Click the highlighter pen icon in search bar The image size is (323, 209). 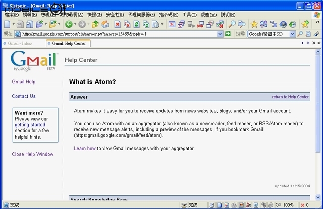click(316, 34)
